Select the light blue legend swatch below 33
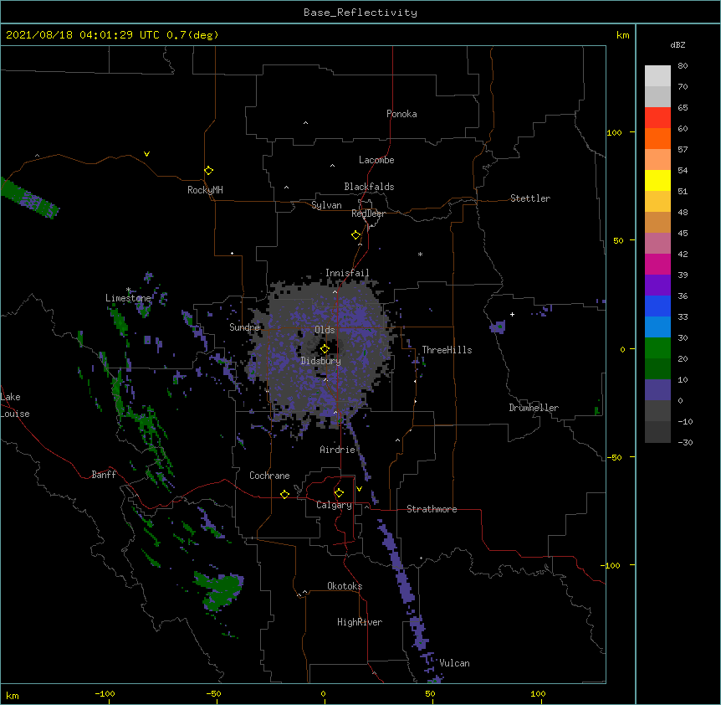Viewport: 721px width, 705px height. pos(657,327)
